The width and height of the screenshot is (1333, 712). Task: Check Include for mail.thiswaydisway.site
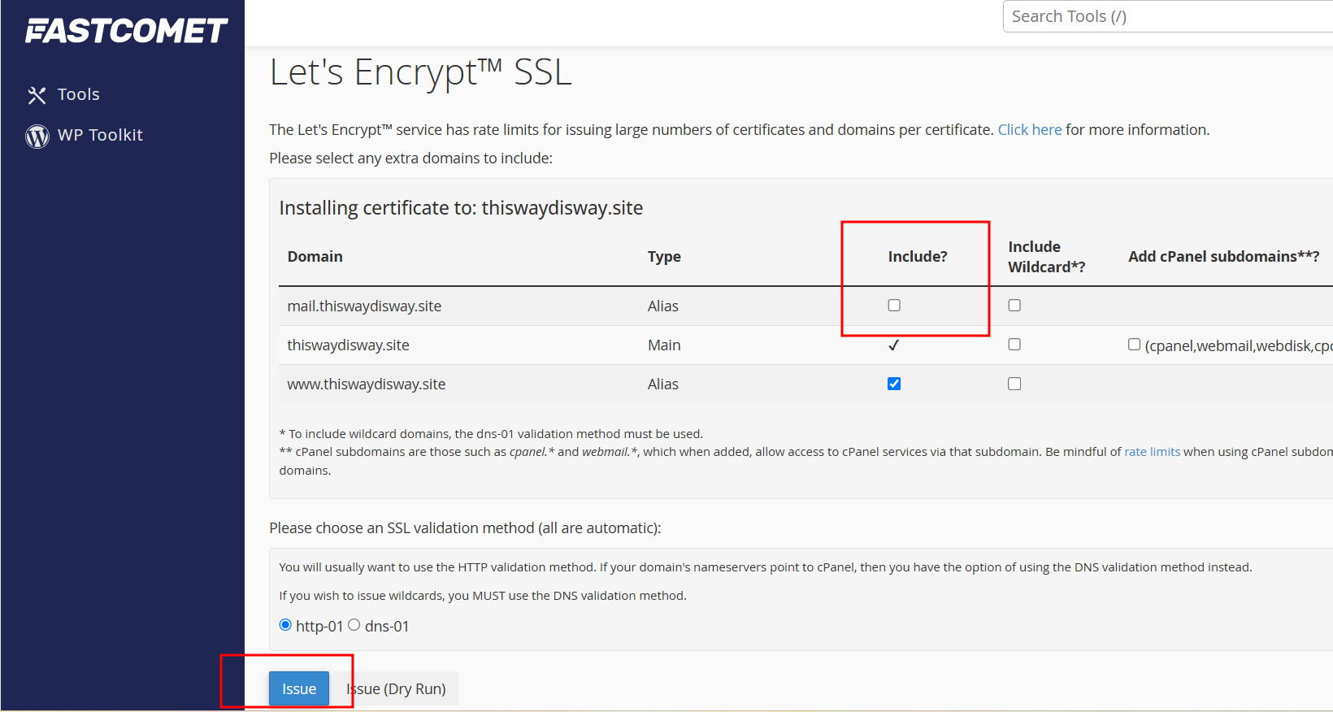[894, 306]
